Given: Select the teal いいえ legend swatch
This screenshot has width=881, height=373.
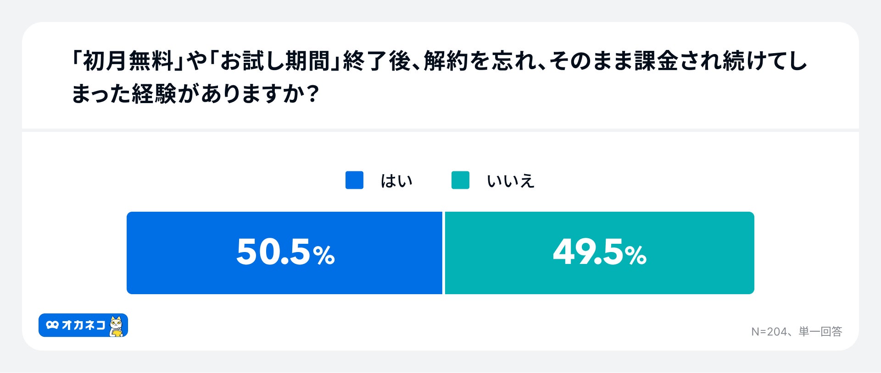Looking at the screenshot, I should 460,180.
